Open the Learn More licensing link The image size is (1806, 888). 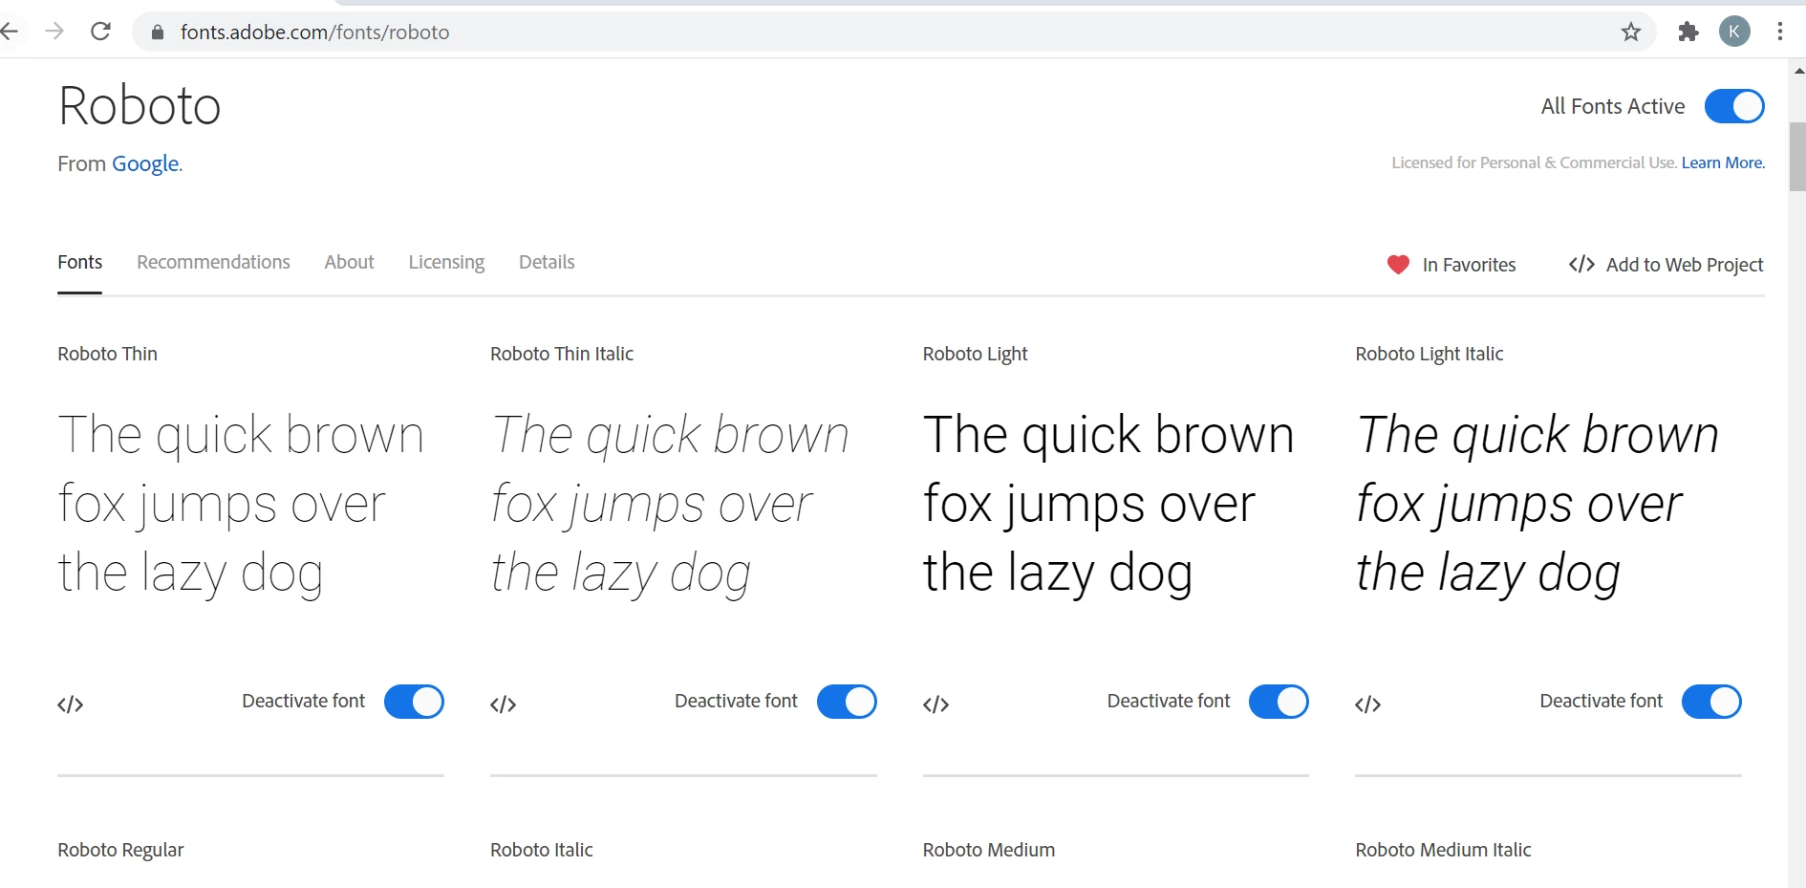(x=1723, y=162)
